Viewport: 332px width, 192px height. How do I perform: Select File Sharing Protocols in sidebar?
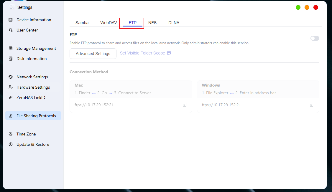coord(33,116)
